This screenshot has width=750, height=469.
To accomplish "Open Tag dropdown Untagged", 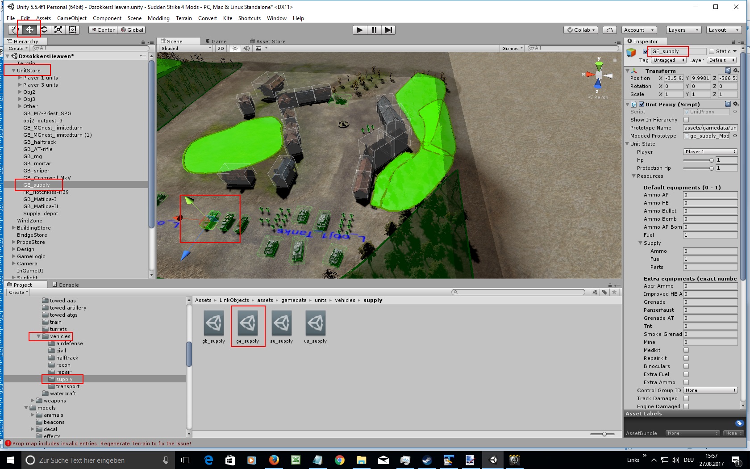I will point(669,60).
